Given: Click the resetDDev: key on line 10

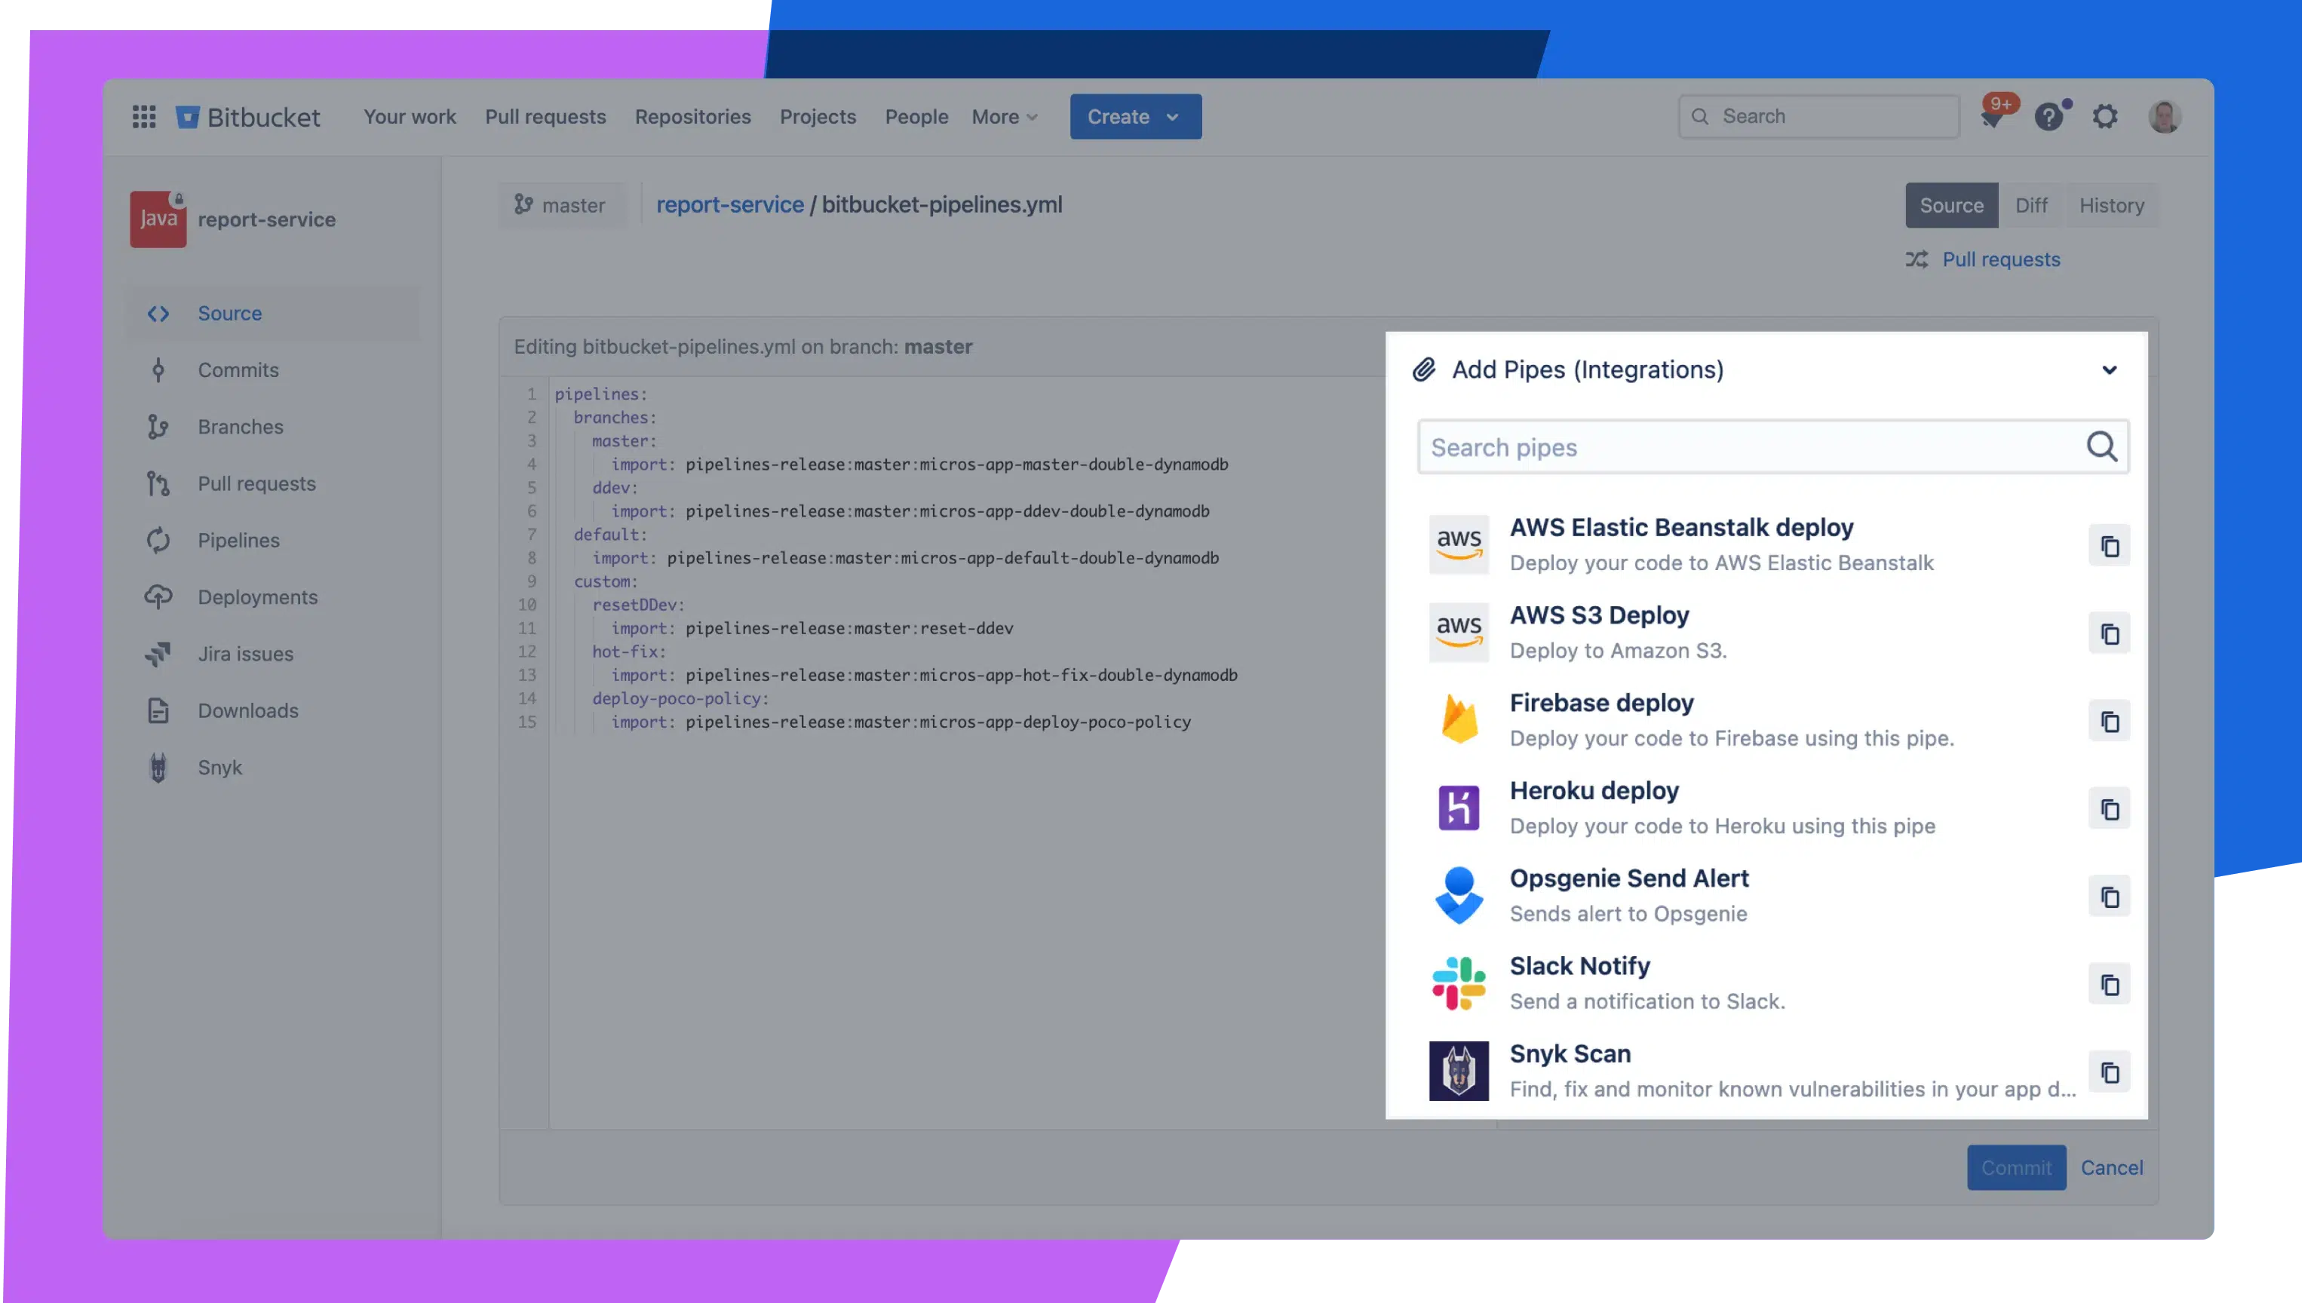Looking at the screenshot, I should tap(638, 604).
